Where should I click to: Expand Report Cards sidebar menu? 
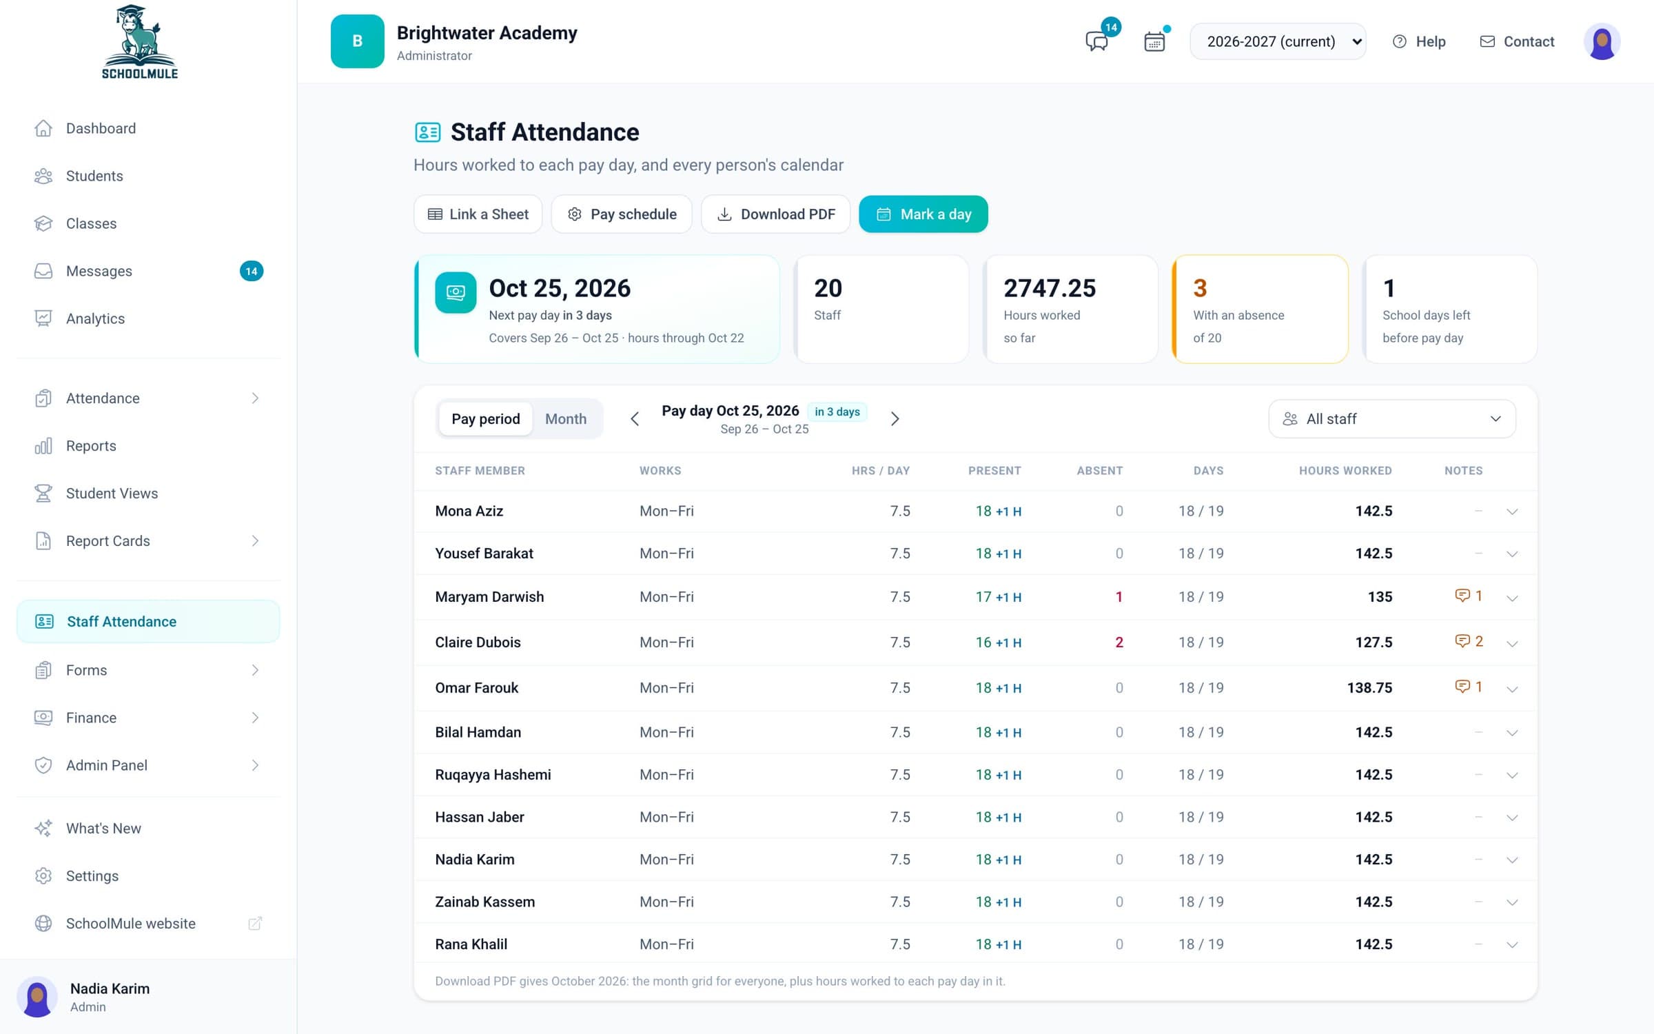(148, 541)
